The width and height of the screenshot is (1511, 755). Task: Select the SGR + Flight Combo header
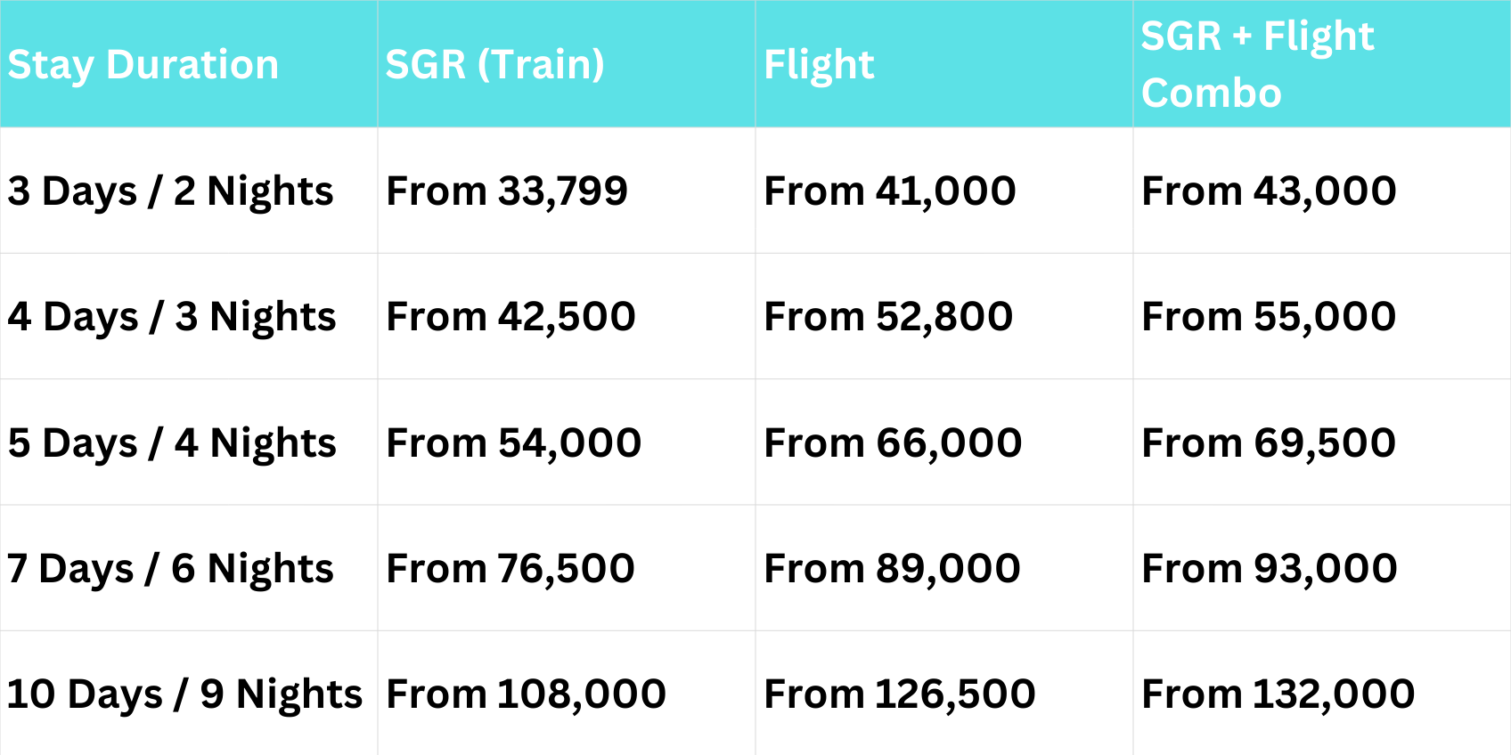click(x=1257, y=64)
